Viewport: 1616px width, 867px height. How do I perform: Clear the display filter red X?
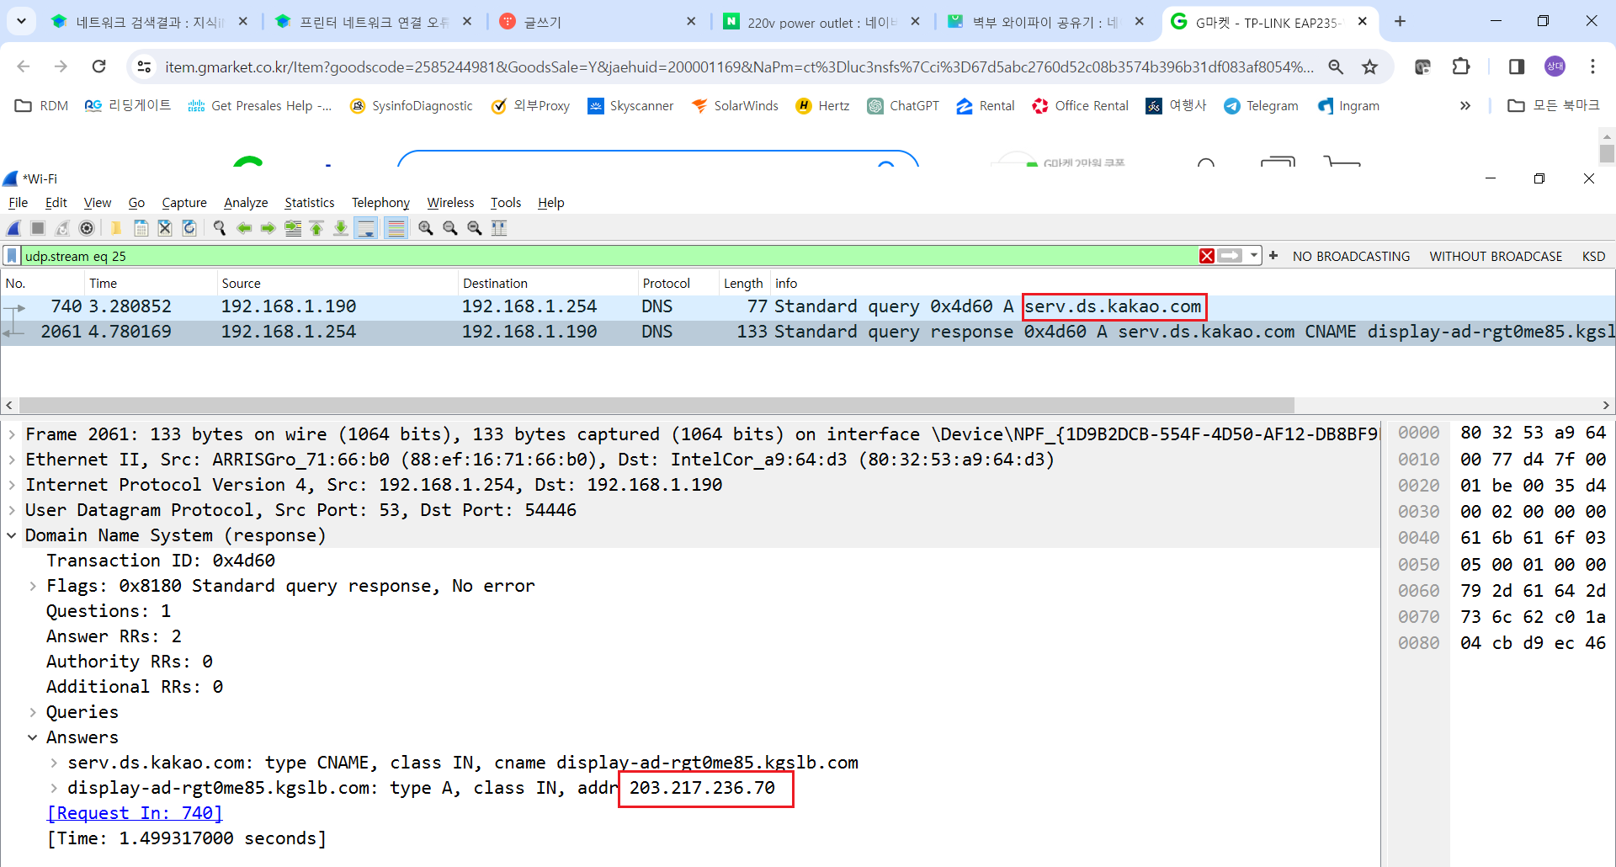[1207, 256]
